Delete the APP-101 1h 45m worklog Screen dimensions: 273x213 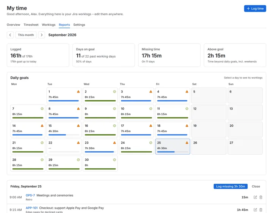(x=261, y=210)
